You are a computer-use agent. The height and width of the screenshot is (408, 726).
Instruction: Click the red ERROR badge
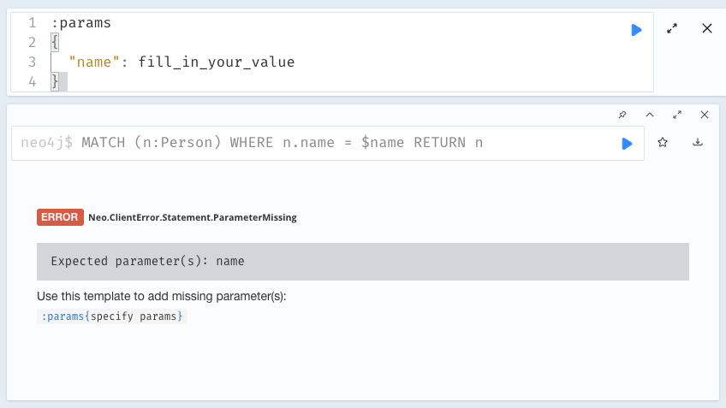tap(60, 217)
